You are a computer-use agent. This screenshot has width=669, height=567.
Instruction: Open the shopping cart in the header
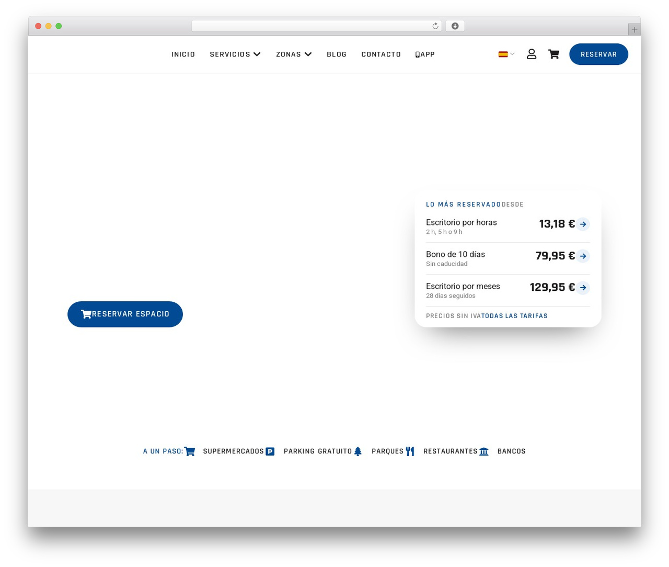553,54
